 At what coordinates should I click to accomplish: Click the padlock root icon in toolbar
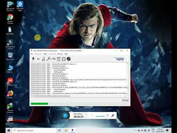coord(44,59)
